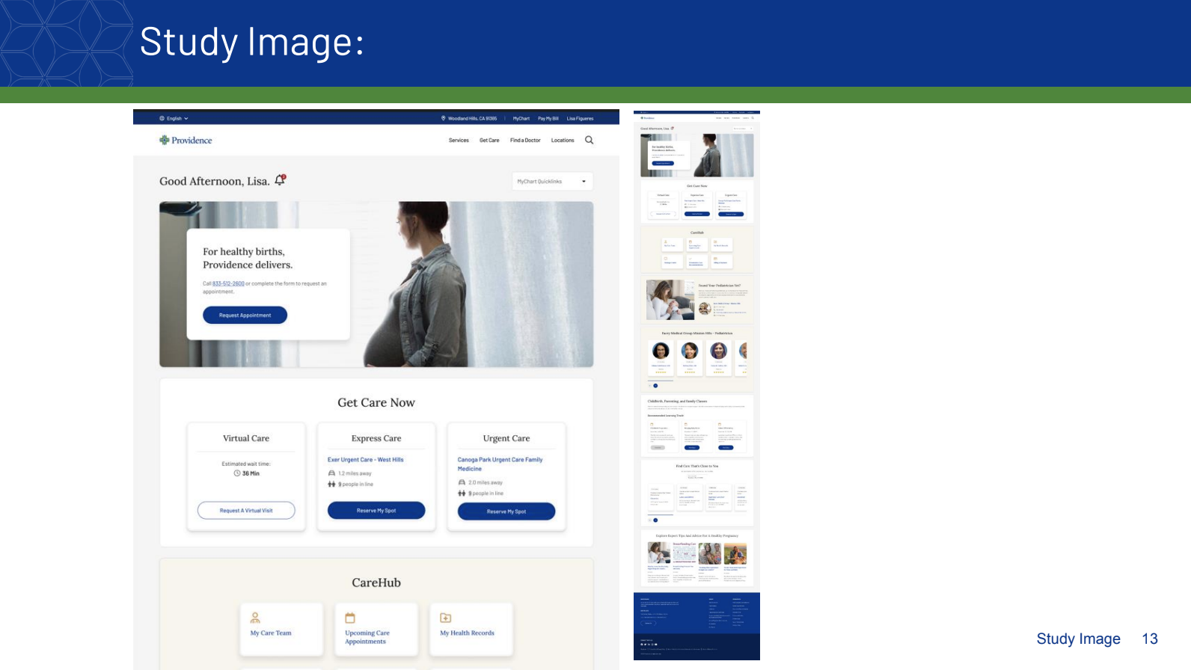Open the English language dropdown

pyautogui.click(x=174, y=118)
